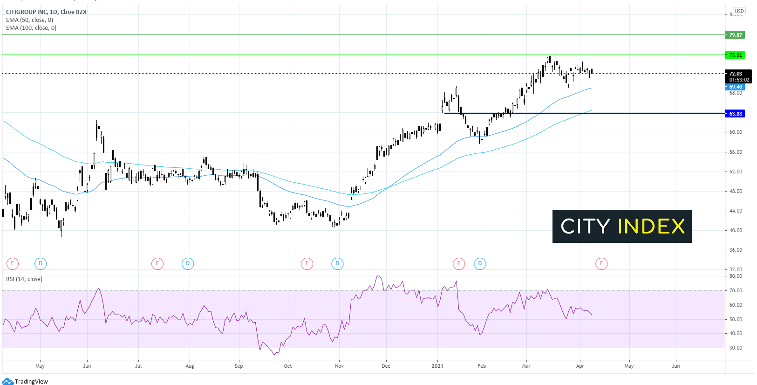This screenshot has width=757, height=385.
Task: Select the 75.82 price level label
Action: point(735,55)
